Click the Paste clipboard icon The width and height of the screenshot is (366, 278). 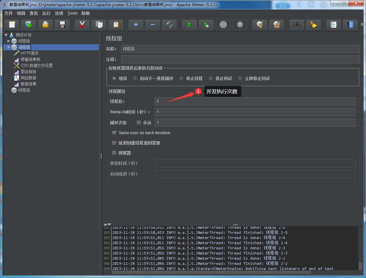(116, 25)
